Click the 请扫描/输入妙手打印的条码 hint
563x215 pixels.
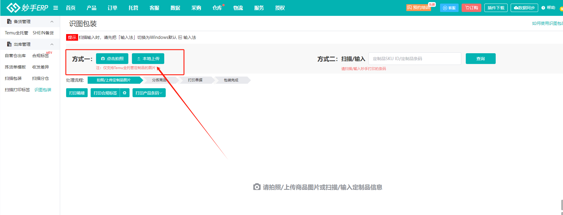pyautogui.click(x=363, y=69)
